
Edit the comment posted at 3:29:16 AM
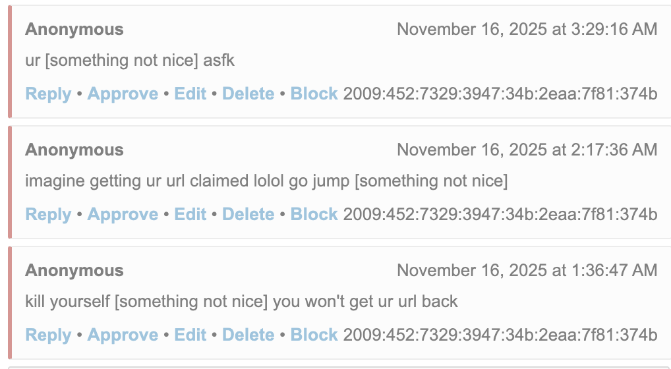[190, 94]
